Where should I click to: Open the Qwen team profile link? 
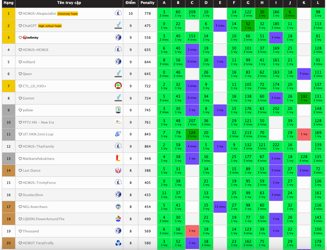pos(27,74)
